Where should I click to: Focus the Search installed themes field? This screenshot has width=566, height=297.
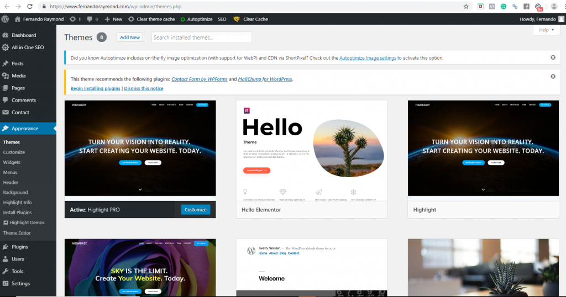tap(201, 38)
